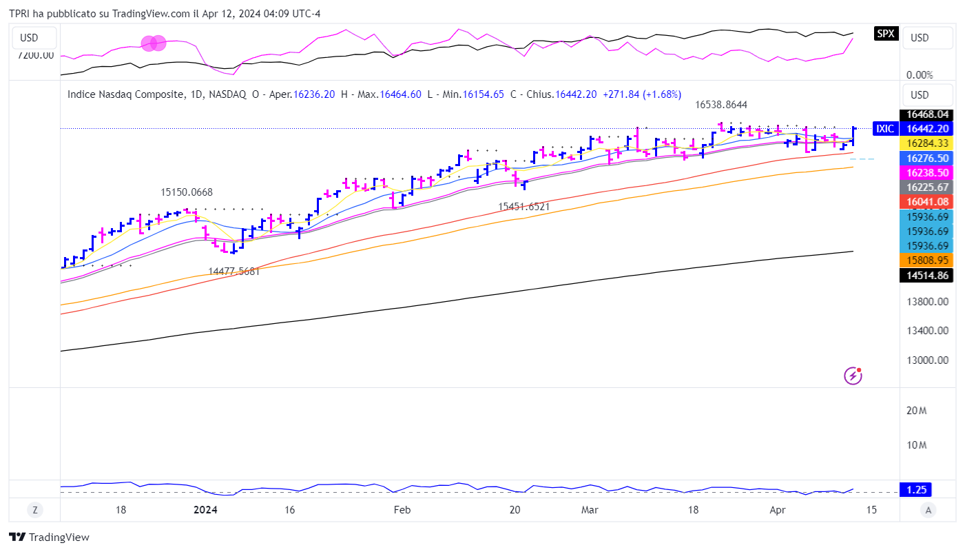Viewport: 965px width, 552px height.
Task: Click the TPRI published on TradingView.com header
Action: click(165, 14)
